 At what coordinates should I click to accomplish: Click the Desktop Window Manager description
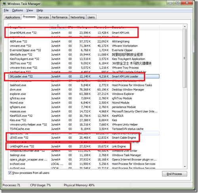click(x=128, y=89)
